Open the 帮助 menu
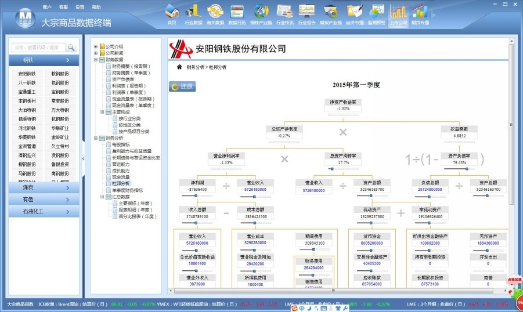Viewport: 523px width, 312px height. pyautogui.click(x=96, y=7)
